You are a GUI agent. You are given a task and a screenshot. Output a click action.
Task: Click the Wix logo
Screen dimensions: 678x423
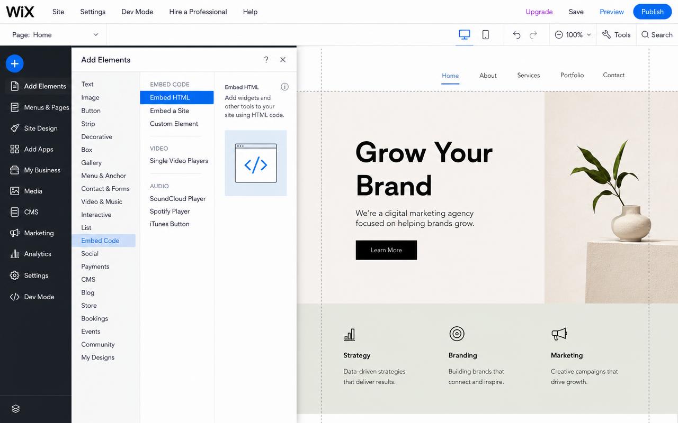(20, 12)
